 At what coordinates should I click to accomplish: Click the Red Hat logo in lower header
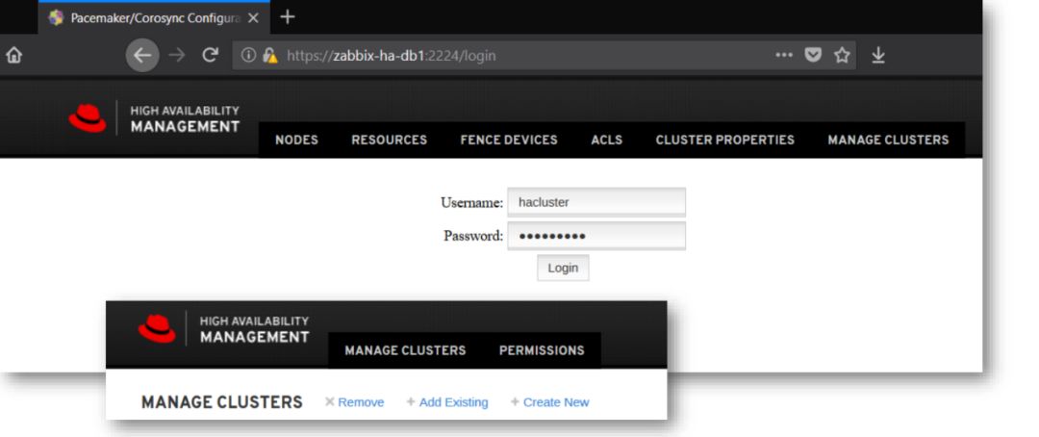point(157,328)
